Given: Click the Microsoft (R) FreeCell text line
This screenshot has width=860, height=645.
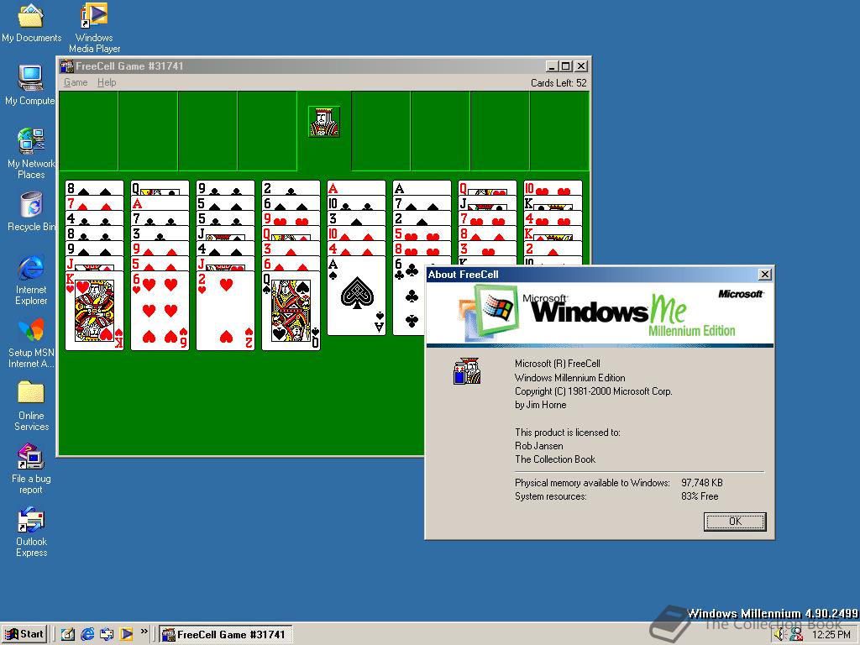Looking at the screenshot, I should [558, 364].
